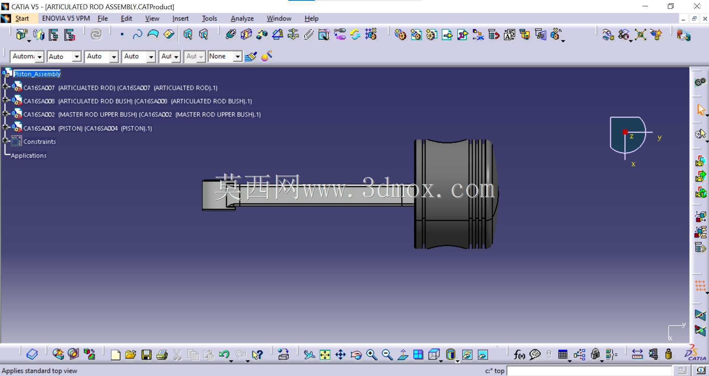Image resolution: width=709 pixels, height=376 pixels.
Task: Activate the Pan tool icon
Action: [x=340, y=355]
